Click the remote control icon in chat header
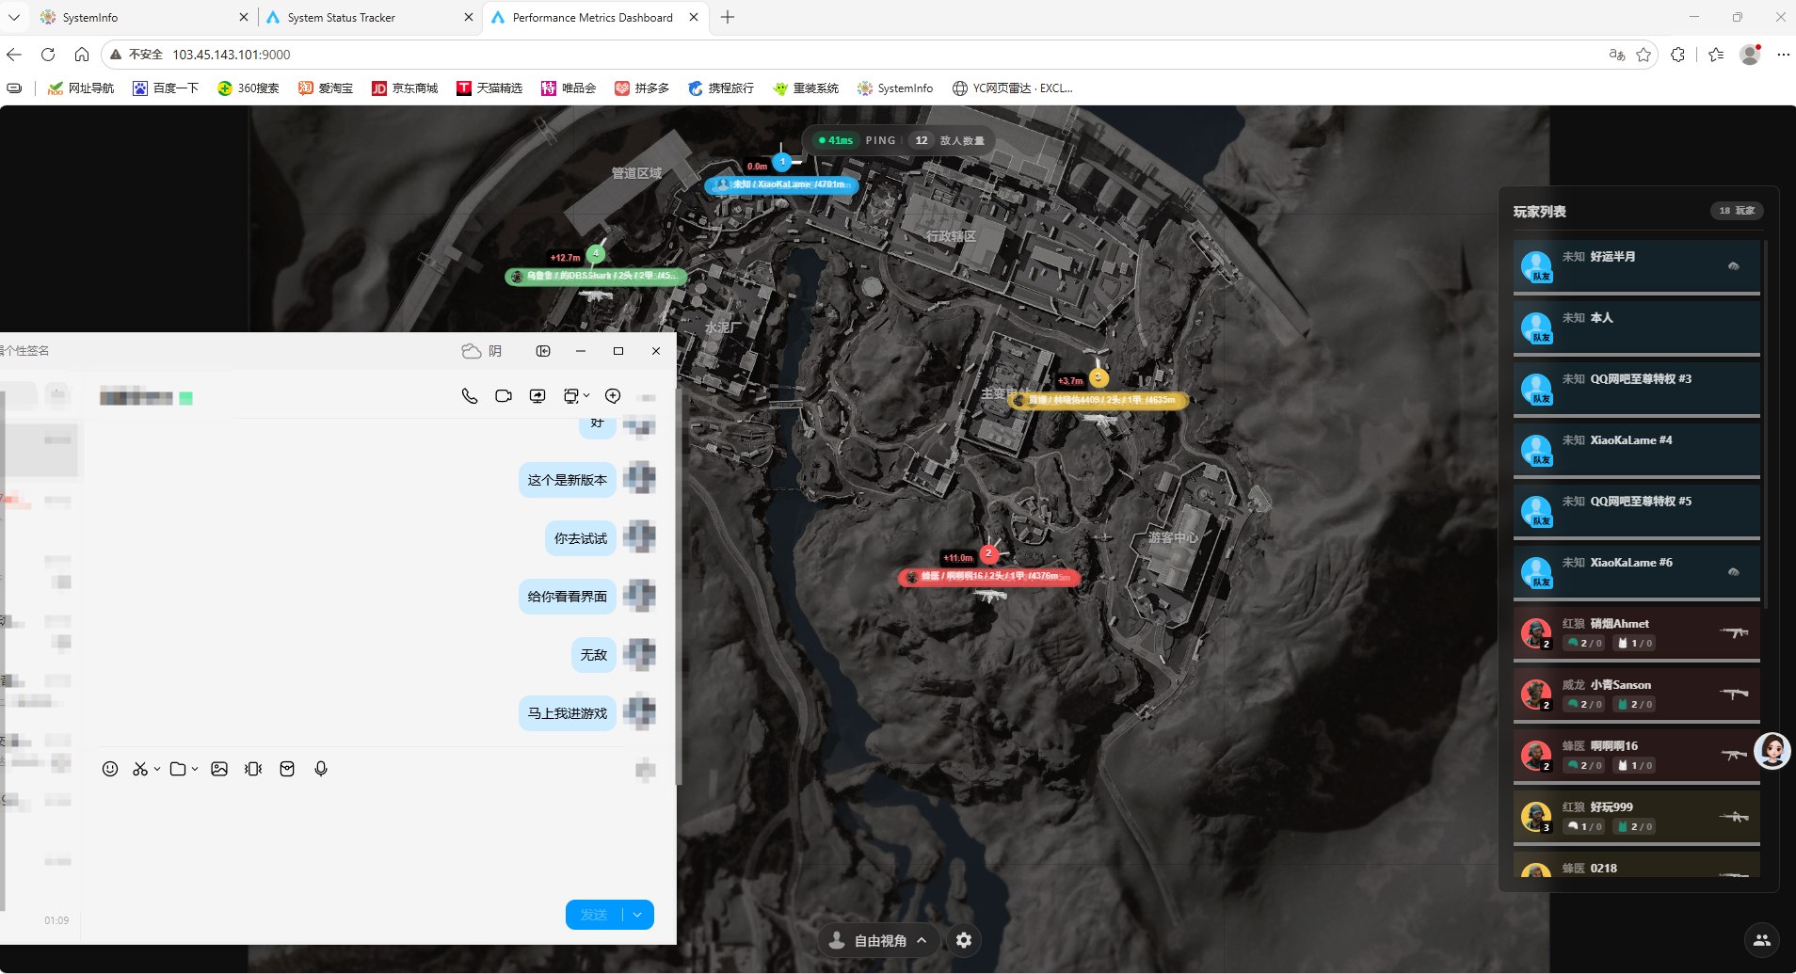1796x974 pixels. point(570,396)
